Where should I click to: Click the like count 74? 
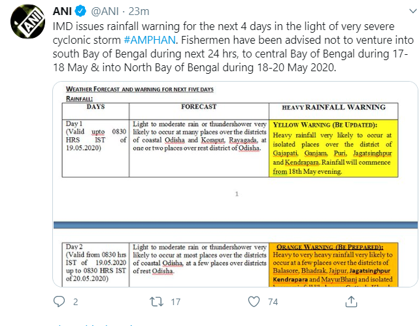point(272,302)
